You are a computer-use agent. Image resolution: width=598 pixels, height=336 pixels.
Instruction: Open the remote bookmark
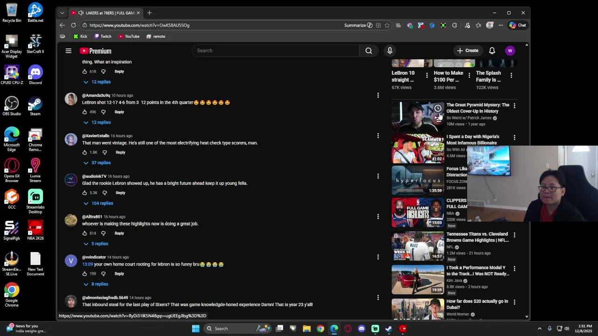(x=156, y=36)
